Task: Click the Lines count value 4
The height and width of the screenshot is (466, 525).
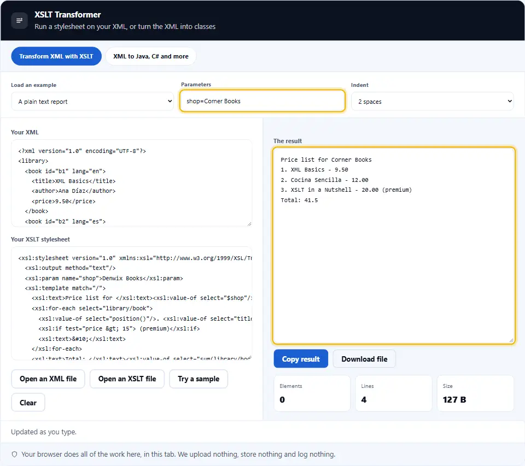Action: click(x=364, y=399)
